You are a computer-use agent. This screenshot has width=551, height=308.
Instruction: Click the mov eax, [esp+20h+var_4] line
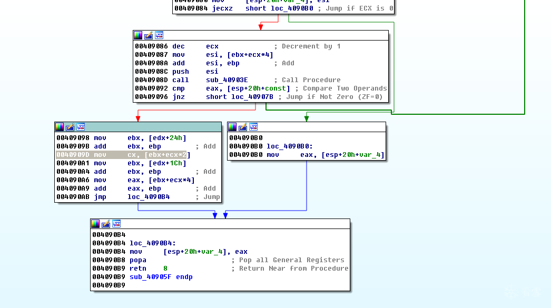(x=307, y=155)
